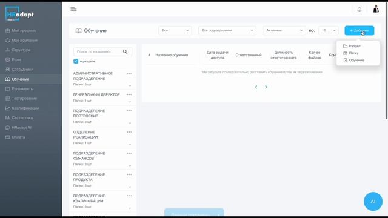Open 'Моя компания' in the sidebar
Viewport: 388px width, 218px height.
(22, 41)
